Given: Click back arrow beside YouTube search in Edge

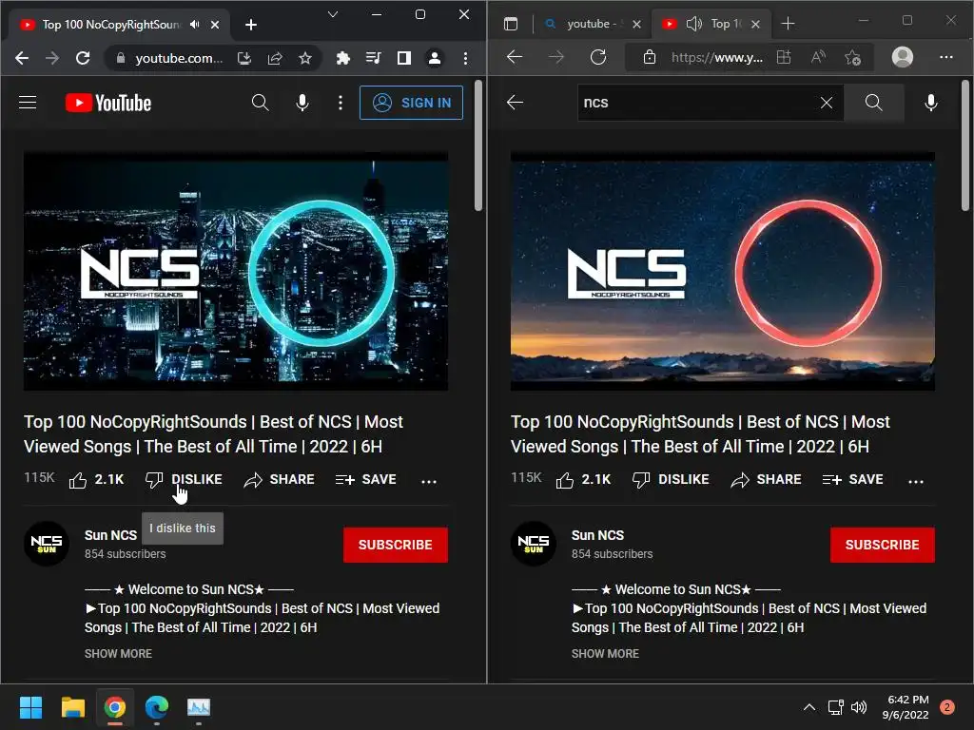Looking at the screenshot, I should tap(515, 103).
